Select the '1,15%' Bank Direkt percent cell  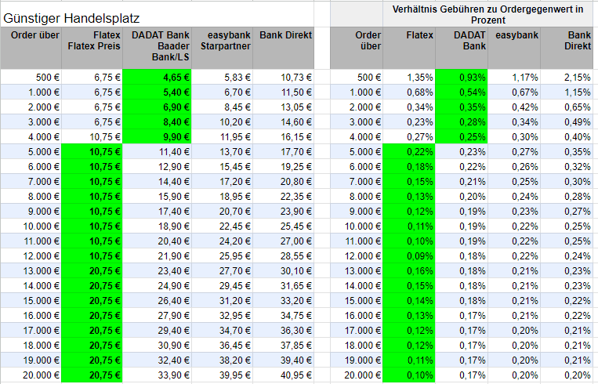pos(567,92)
